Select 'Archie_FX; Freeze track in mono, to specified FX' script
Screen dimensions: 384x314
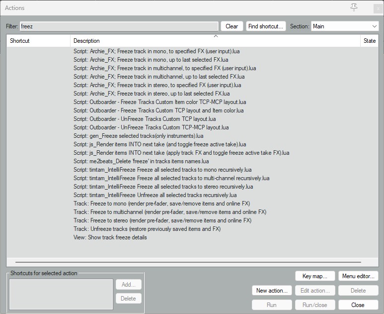157,51
